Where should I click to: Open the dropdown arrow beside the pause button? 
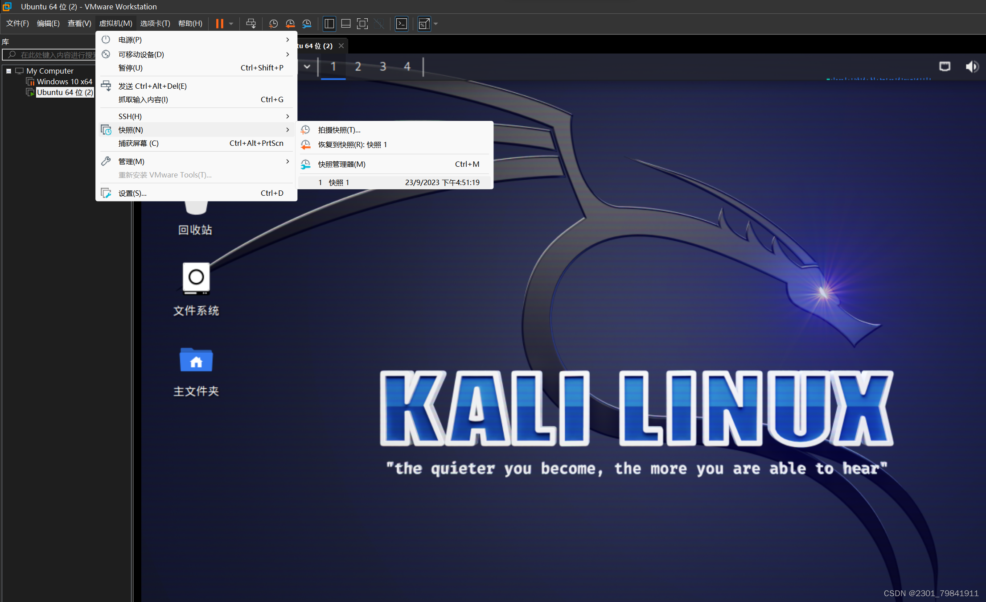(231, 24)
